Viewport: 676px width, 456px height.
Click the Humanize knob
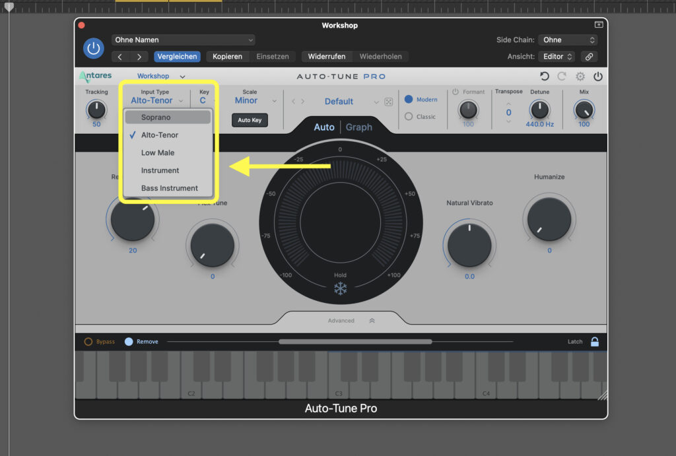tap(549, 219)
